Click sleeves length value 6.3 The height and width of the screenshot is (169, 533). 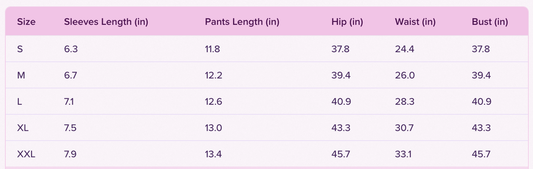tap(71, 49)
